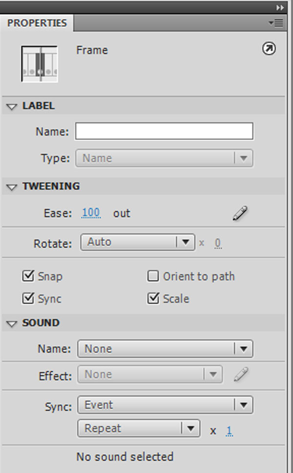
Task: Click the Edit sound envelope pencil icon
Action: (x=240, y=375)
